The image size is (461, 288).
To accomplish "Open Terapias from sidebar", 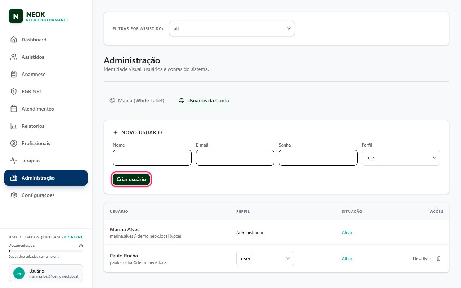I will [x=46, y=161].
